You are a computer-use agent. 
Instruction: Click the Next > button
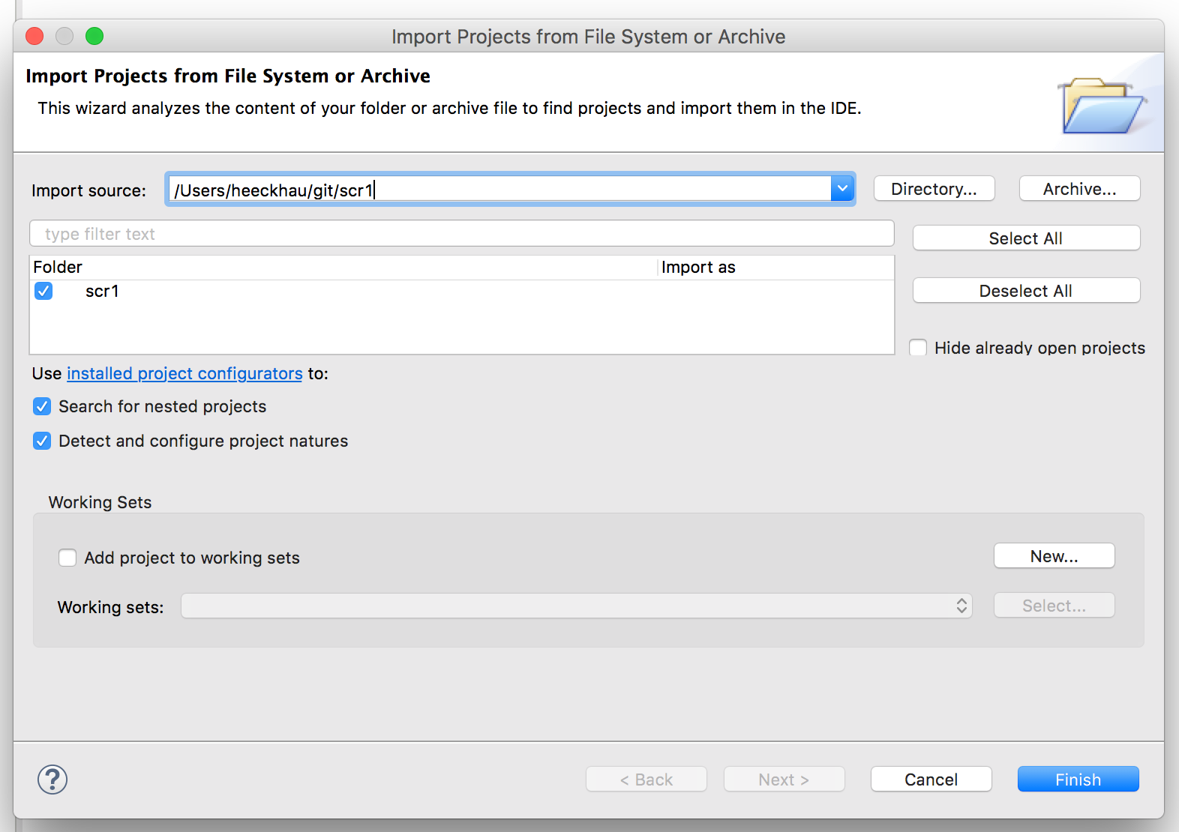pyautogui.click(x=784, y=780)
